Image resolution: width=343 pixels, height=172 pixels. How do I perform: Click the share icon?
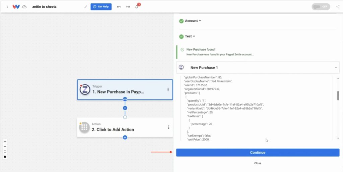coord(338,7)
